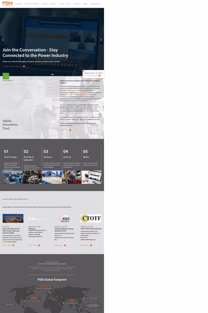Click the orange arrow icon next to Watch Now

coord(13,245)
